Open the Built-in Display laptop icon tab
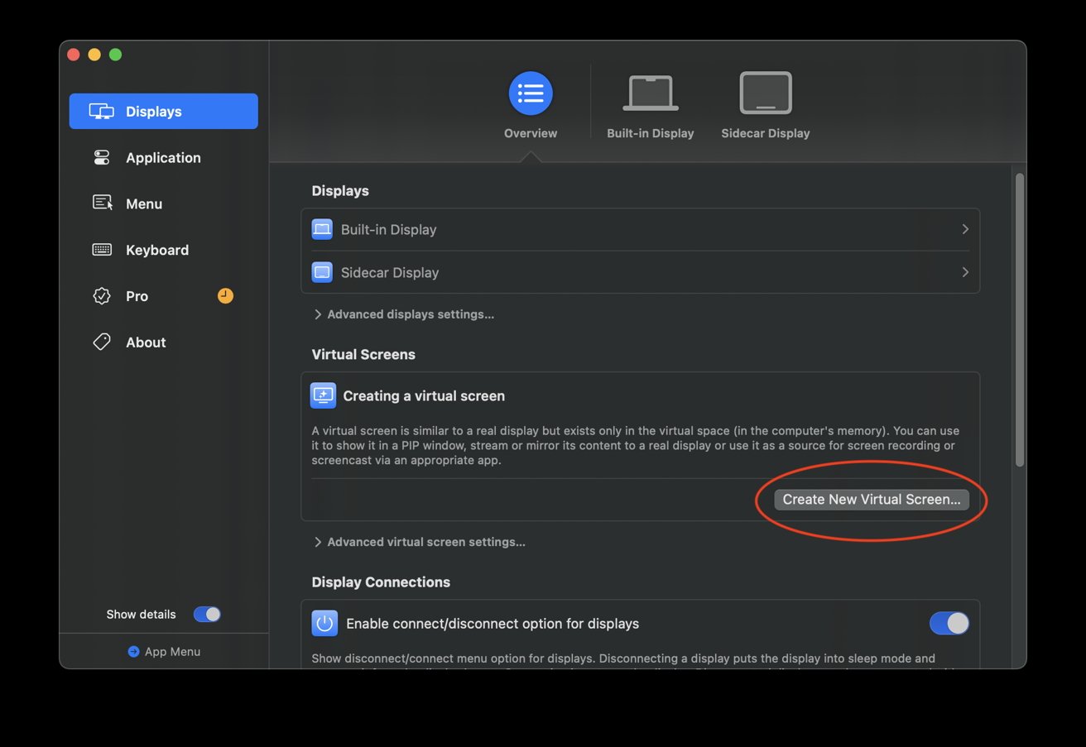The height and width of the screenshot is (747, 1086). coord(650,93)
